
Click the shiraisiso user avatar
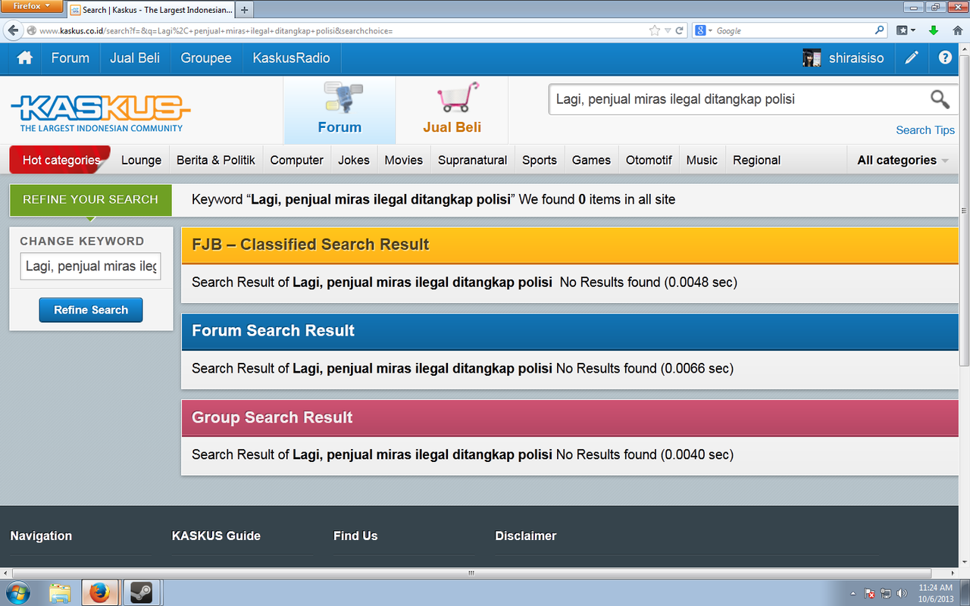[x=812, y=58]
